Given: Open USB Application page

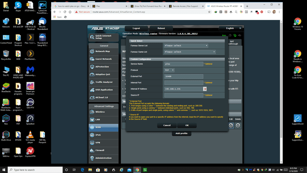Looking at the screenshot, I should [x=104, y=90].
